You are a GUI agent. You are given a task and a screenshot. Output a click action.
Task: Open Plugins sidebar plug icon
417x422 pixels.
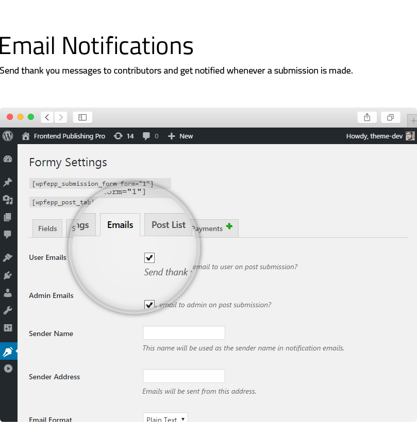point(8,275)
